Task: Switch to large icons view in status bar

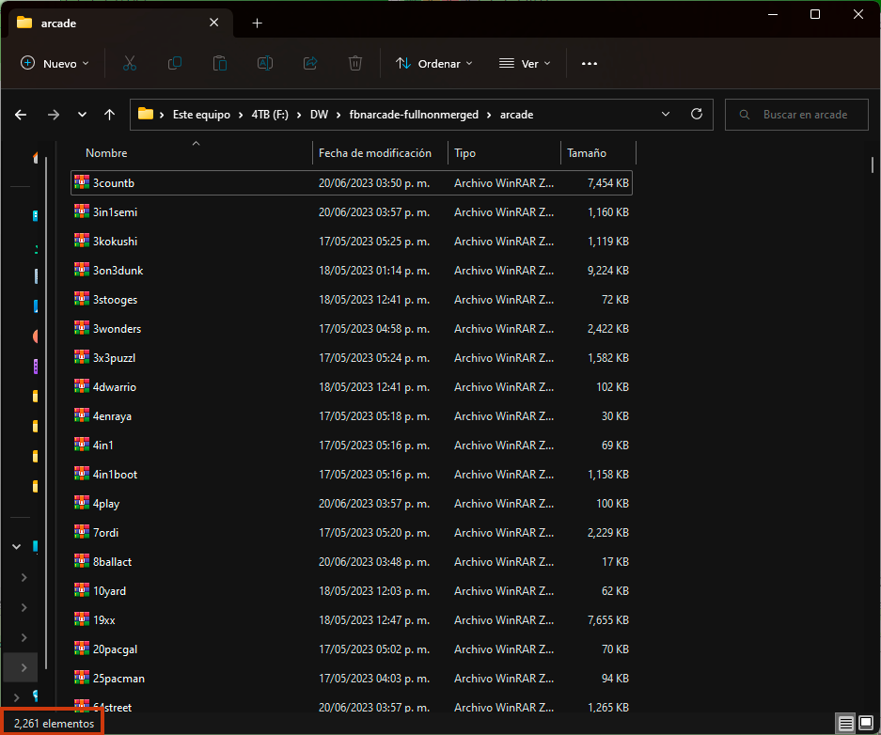Action: tap(866, 723)
